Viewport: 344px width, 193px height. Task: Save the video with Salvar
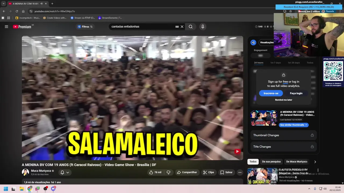[226, 172]
